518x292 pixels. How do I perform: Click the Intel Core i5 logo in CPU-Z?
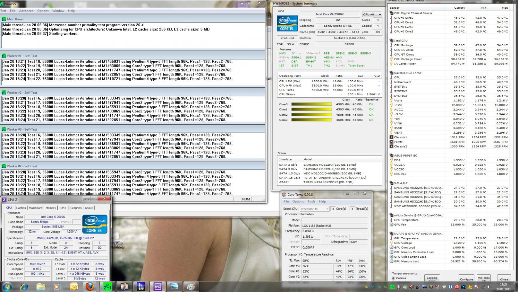pyautogui.click(x=95, y=224)
